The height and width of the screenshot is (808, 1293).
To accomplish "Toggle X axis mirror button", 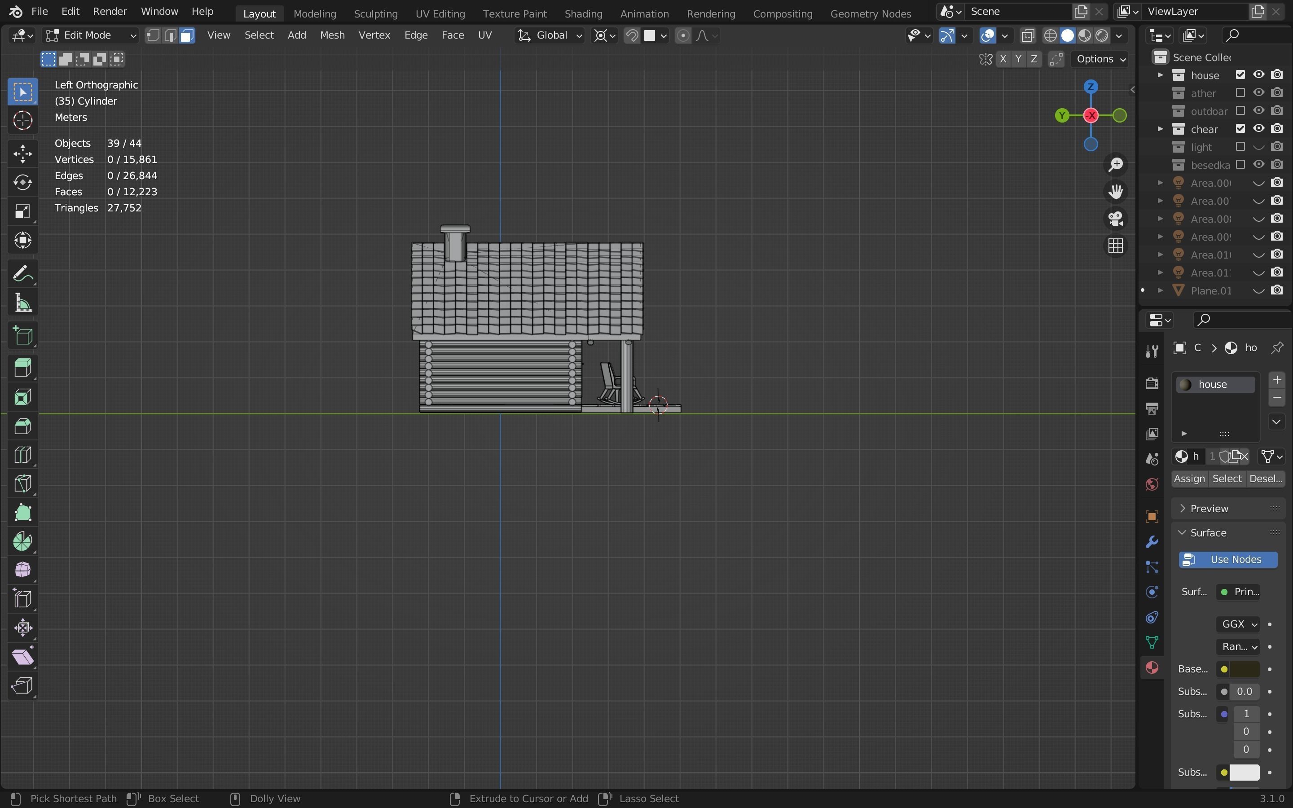I will pyautogui.click(x=1003, y=59).
